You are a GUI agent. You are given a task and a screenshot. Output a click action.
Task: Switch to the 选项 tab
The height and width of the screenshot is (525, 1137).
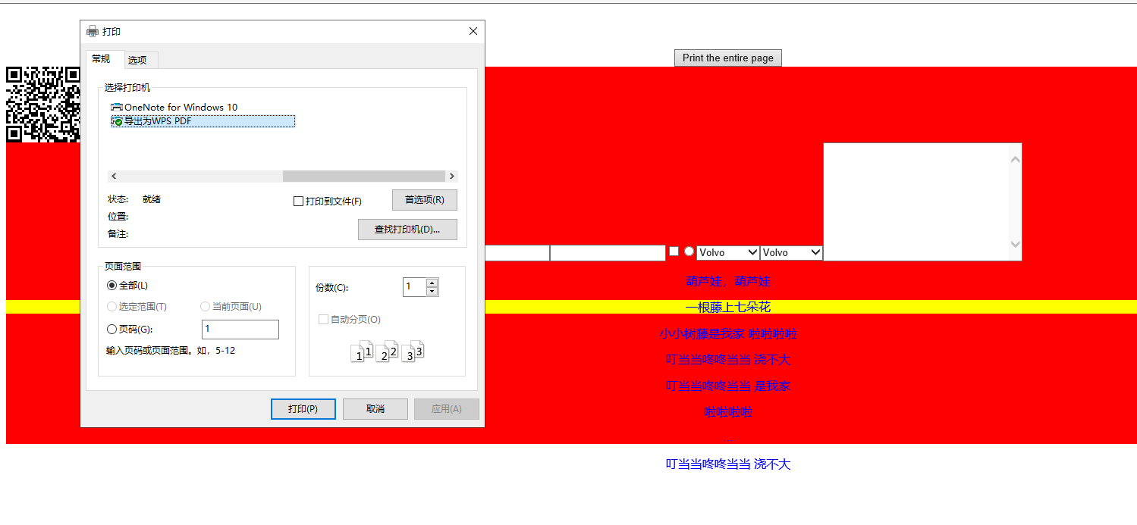pos(137,61)
